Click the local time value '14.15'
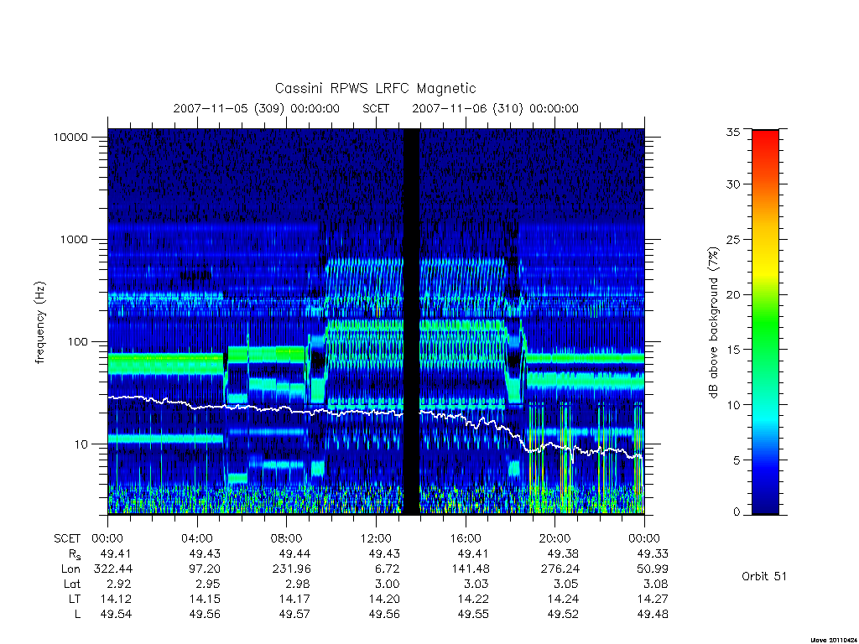The height and width of the screenshot is (644, 859). pos(206,599)
